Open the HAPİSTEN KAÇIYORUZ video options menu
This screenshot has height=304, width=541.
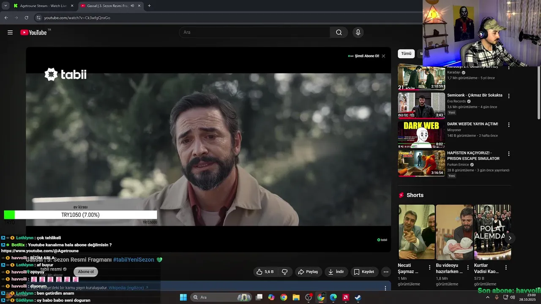[508, 154]
